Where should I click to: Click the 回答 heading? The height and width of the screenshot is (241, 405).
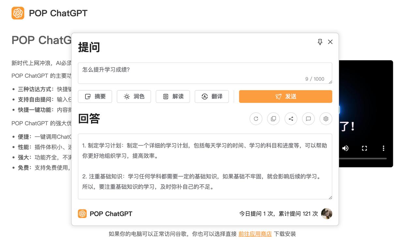pyautogui.click(x=89, y=119)
